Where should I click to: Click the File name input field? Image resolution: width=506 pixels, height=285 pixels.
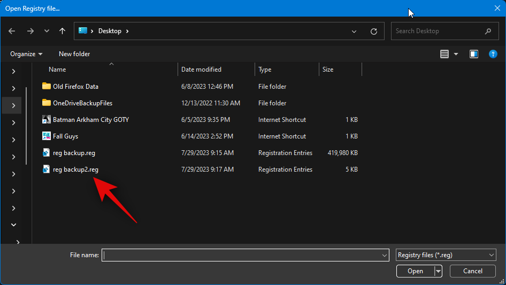[241, 255]
